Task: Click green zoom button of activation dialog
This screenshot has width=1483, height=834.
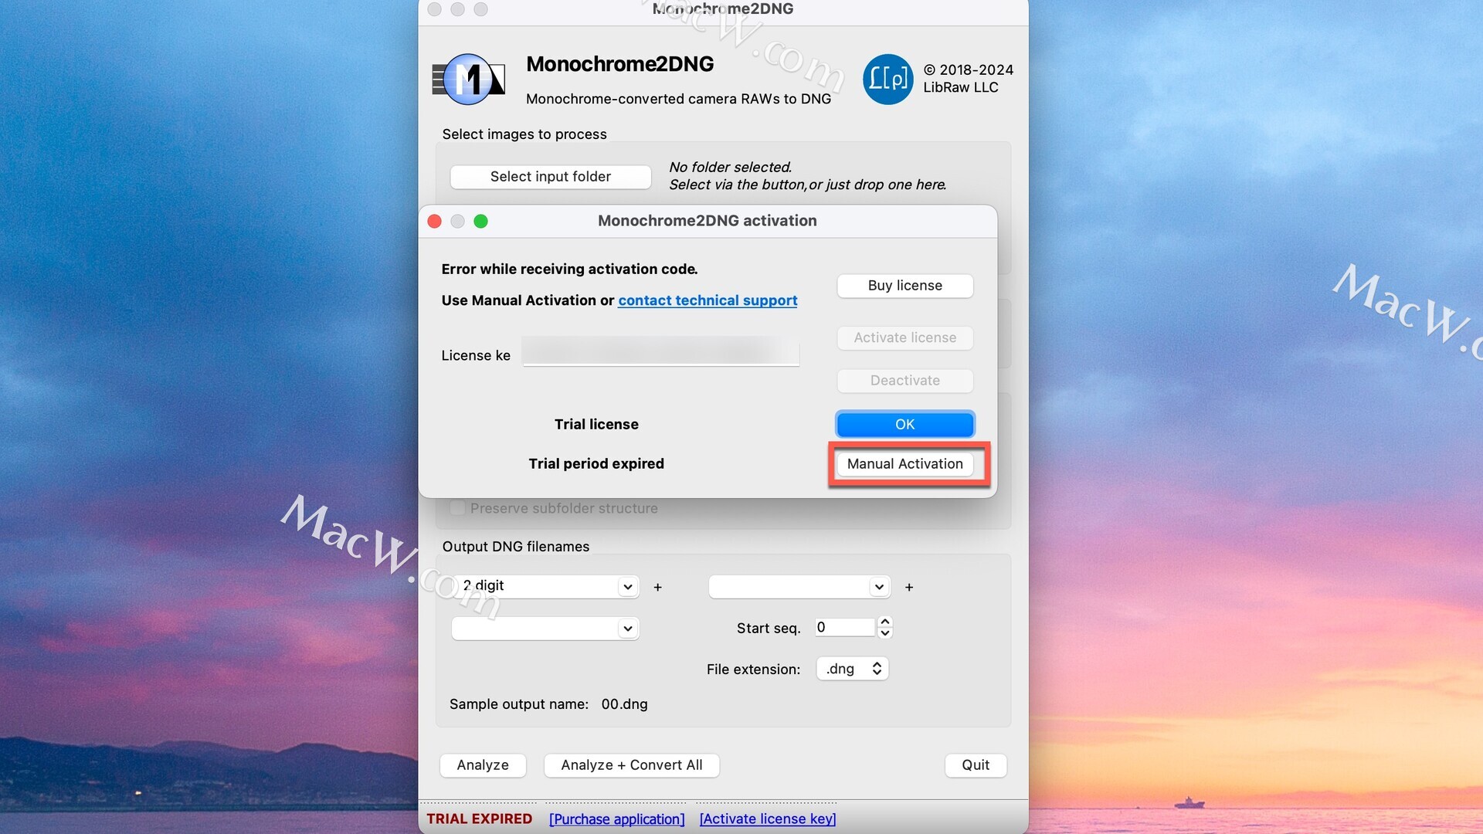Action: coord(480,222)
